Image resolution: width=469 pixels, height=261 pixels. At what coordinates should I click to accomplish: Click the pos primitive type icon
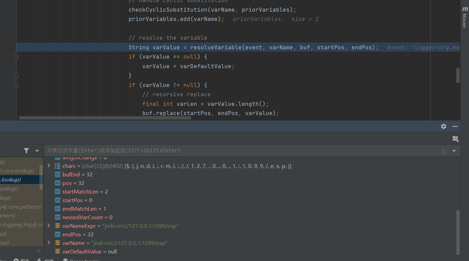coord(58,183)
